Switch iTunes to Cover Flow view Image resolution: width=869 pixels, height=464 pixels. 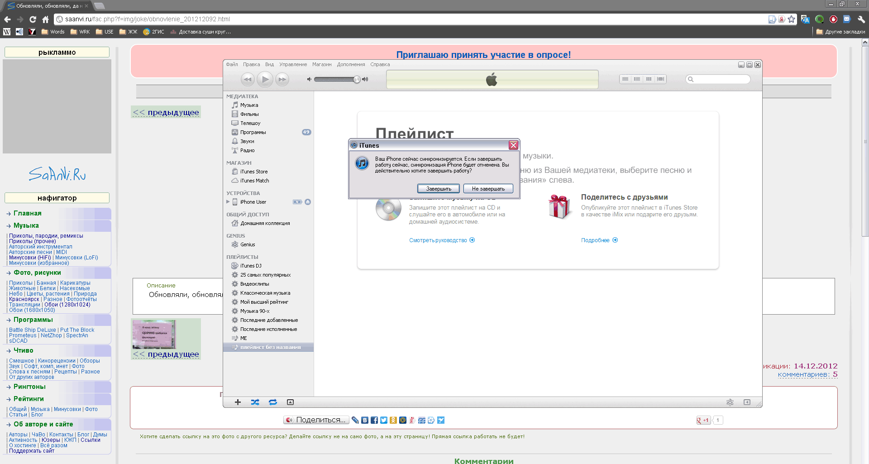click(x=661, y=79)
